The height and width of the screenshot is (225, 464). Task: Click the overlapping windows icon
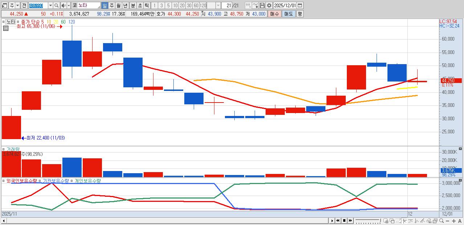[x=392, y=221]
